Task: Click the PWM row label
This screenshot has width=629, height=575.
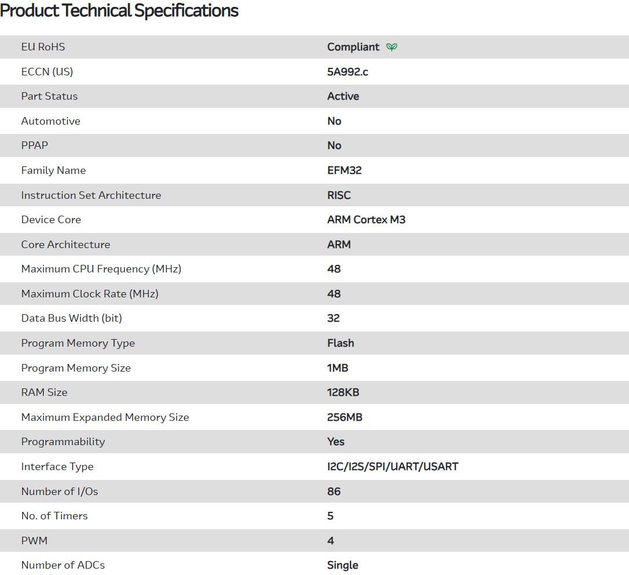Action: click(34, 541)
